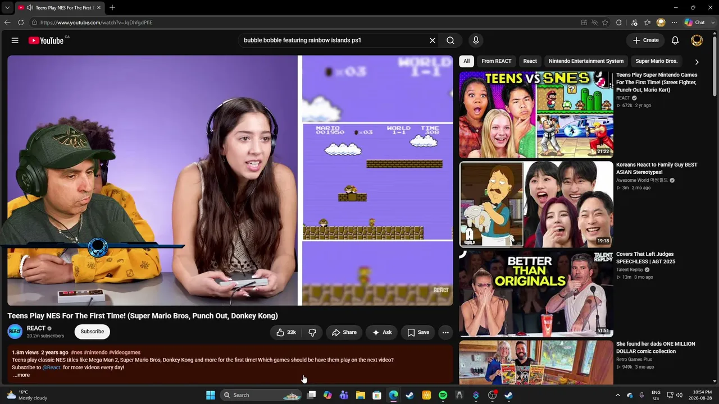Open the browser settings and more menu
The height and width of the screenshot is (404, 719).
[674, 22]
